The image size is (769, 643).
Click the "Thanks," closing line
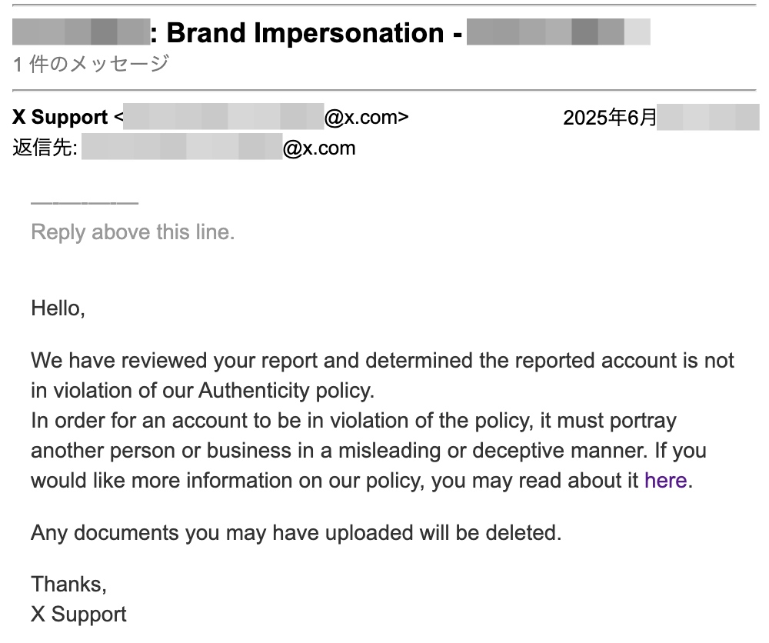point(68,584)
